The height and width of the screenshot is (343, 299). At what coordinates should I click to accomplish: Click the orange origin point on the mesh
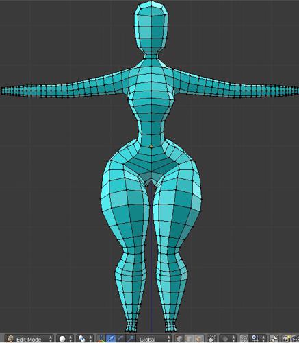pos(151,146)
